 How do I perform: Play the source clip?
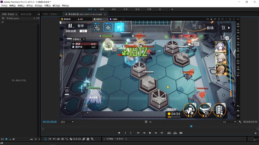150,133
